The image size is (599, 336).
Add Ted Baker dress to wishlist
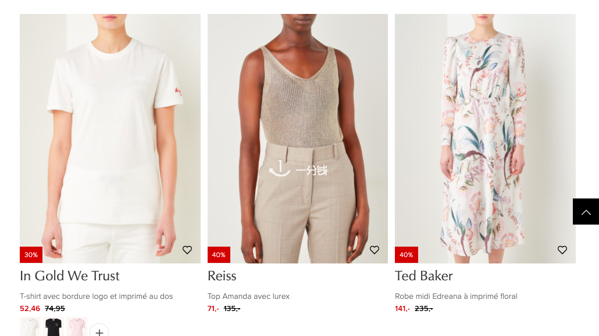pyautogui.click(x=562, y=250)
